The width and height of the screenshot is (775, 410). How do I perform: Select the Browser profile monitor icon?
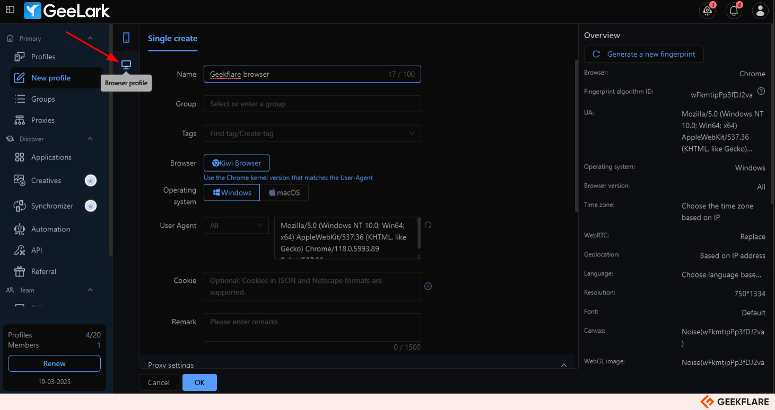(126, 65)
